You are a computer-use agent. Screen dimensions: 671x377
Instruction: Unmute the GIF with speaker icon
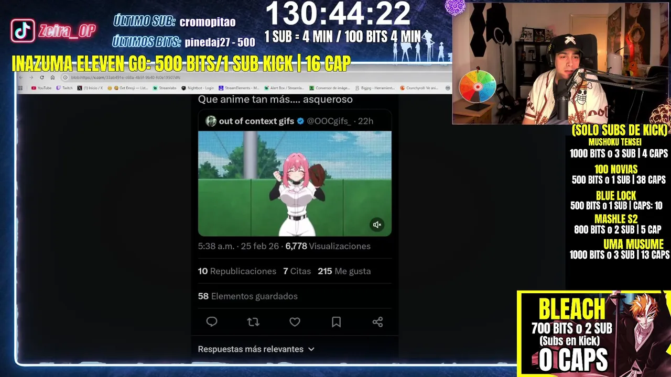[x=377, y=225]
